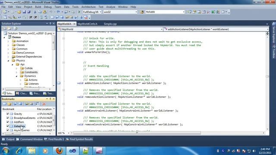276x155 pixels.
Task: Click the Paste toolbar icon
Action: [45, 12]
